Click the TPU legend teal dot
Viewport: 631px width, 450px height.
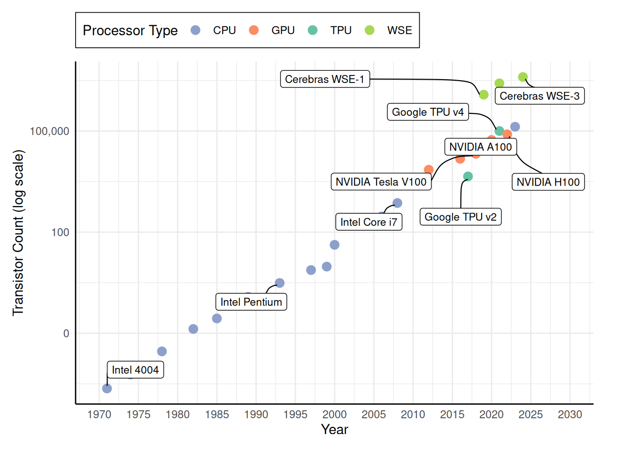(312, 30)
